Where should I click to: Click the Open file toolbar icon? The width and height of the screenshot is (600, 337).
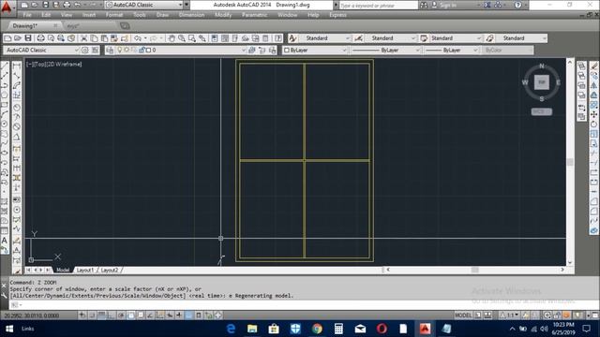18,38
